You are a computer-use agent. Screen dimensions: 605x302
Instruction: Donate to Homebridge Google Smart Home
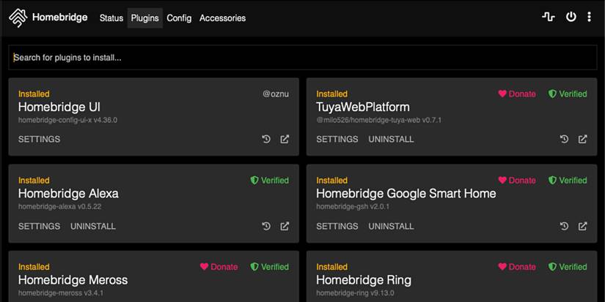pos(517,180)
